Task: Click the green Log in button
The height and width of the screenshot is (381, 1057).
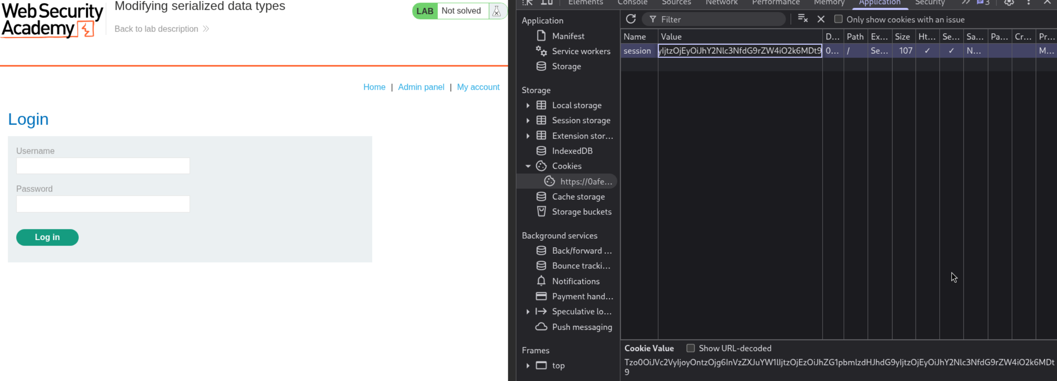Action: click(47, 237)
